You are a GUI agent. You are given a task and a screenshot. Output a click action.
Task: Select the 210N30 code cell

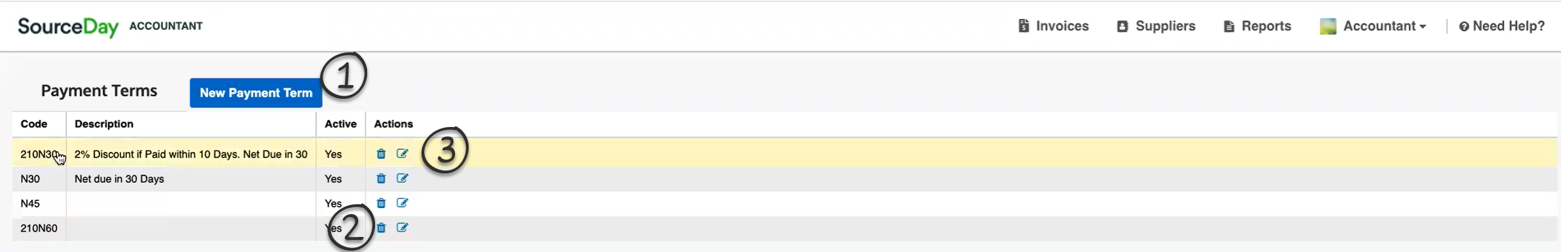39,154
